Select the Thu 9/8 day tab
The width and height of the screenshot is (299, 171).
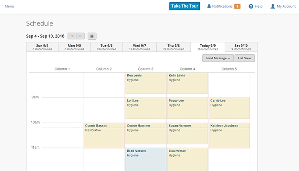click(x=173, y=47)
